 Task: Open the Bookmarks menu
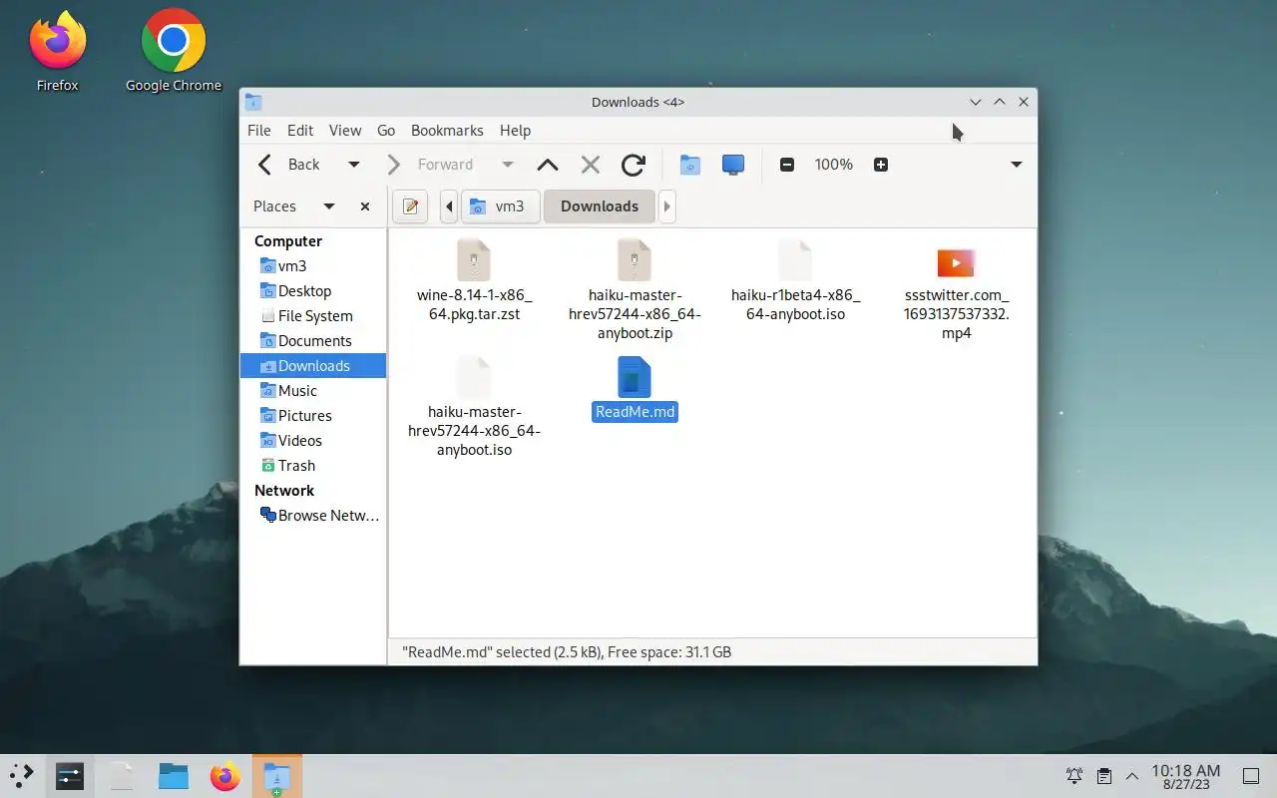[447, 131]
